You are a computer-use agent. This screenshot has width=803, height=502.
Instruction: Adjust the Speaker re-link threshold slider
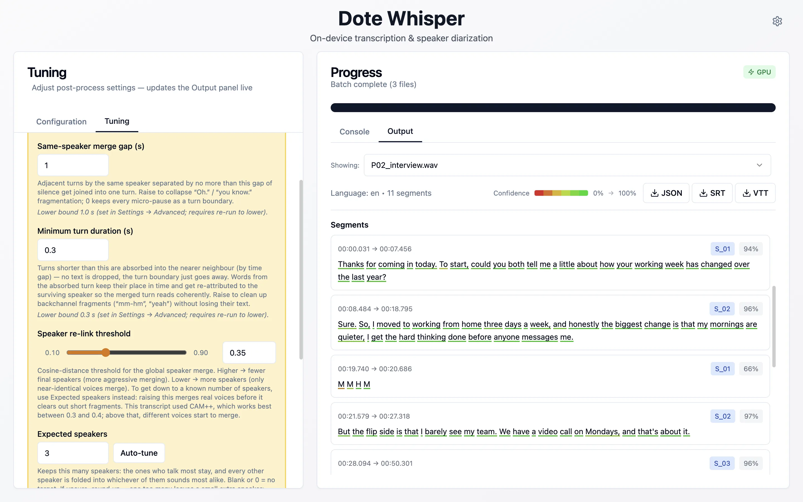126,353
